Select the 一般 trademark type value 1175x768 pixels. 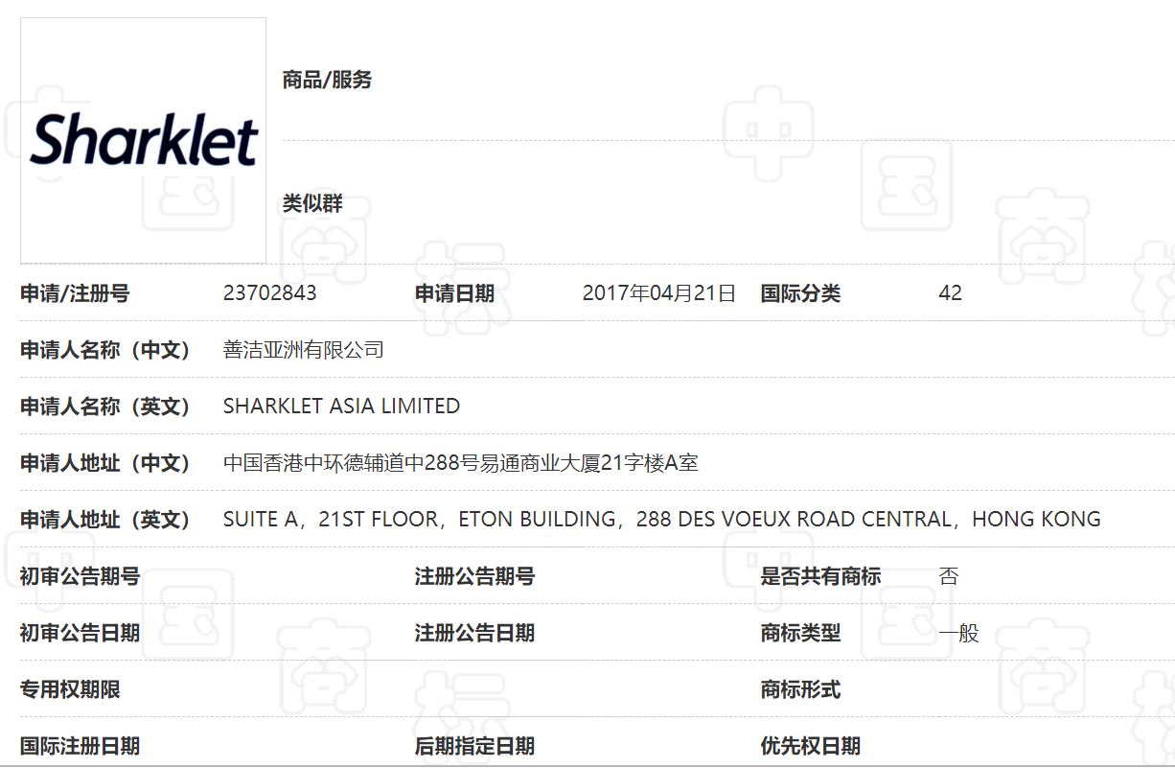click(x=959, y=633)
